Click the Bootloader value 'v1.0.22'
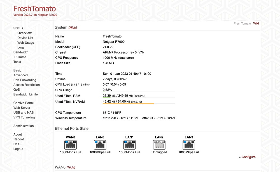280x172 pixels. pos(108,47)
